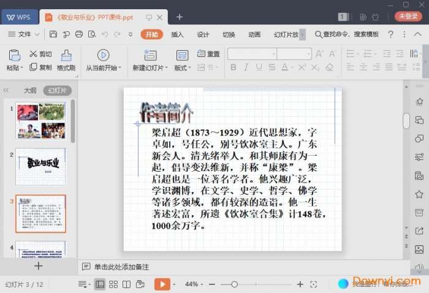The image size is (429, 293).
Task: Zoom out with minus button
Action: [x=212, y=284]
